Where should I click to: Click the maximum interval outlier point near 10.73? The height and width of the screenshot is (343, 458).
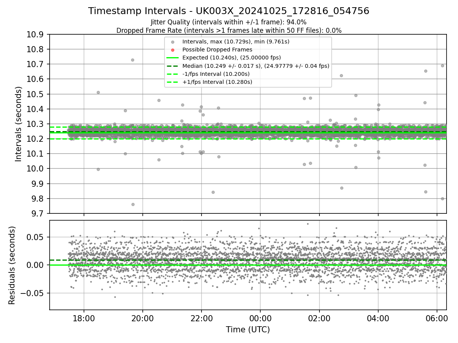point(132,60)
